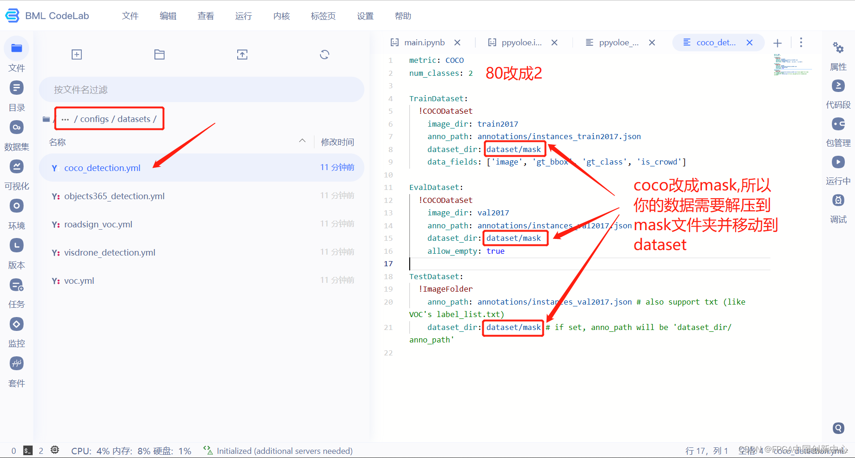Open visdrone_detection.yml file
This screenshot has height=458, width=855.
(202, 252)
